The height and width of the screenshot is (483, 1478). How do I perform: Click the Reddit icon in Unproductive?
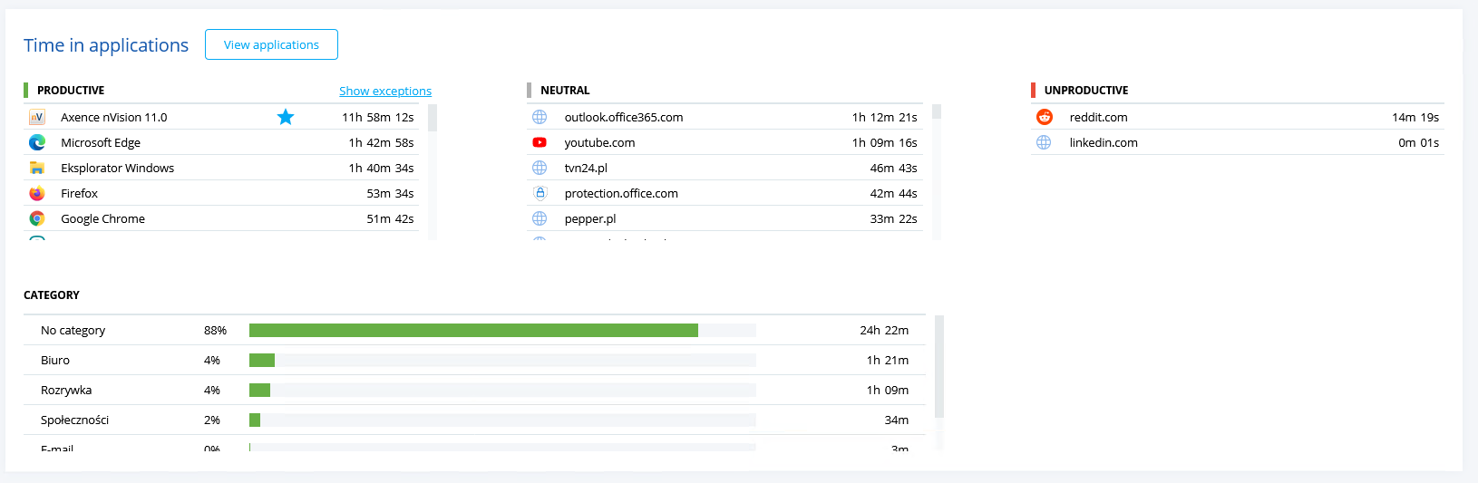pyautogui.click(x=1045, y=117)
